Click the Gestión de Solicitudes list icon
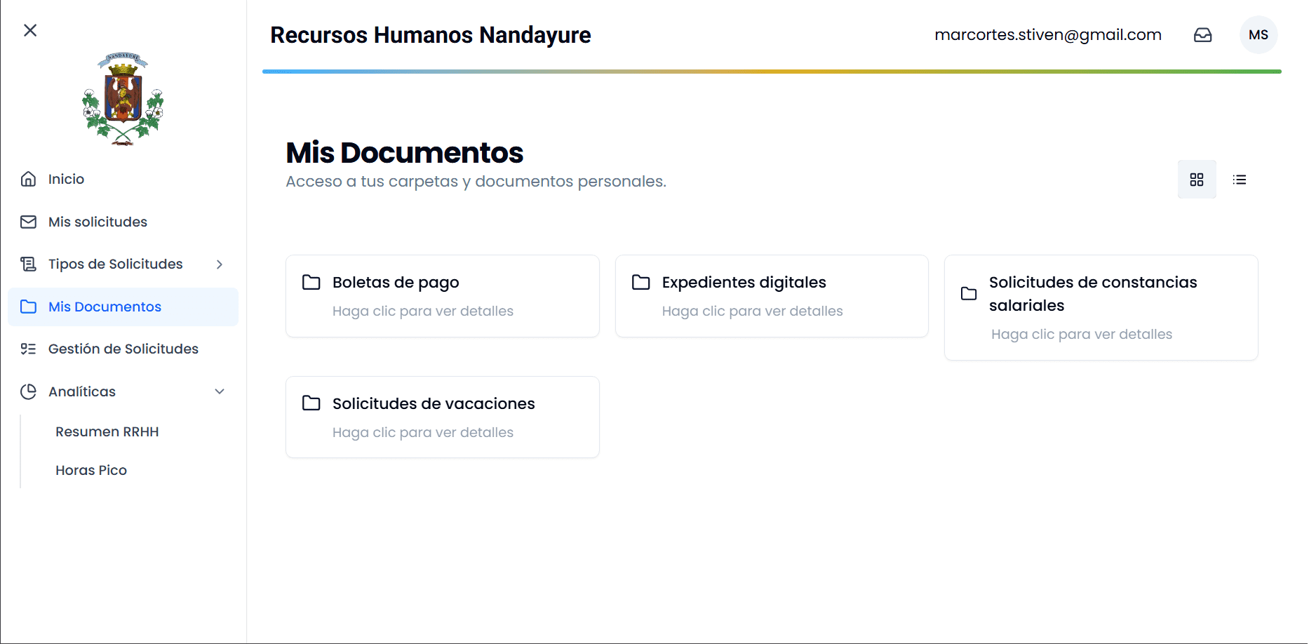The image size is (1309, 644). pos(28,349)
